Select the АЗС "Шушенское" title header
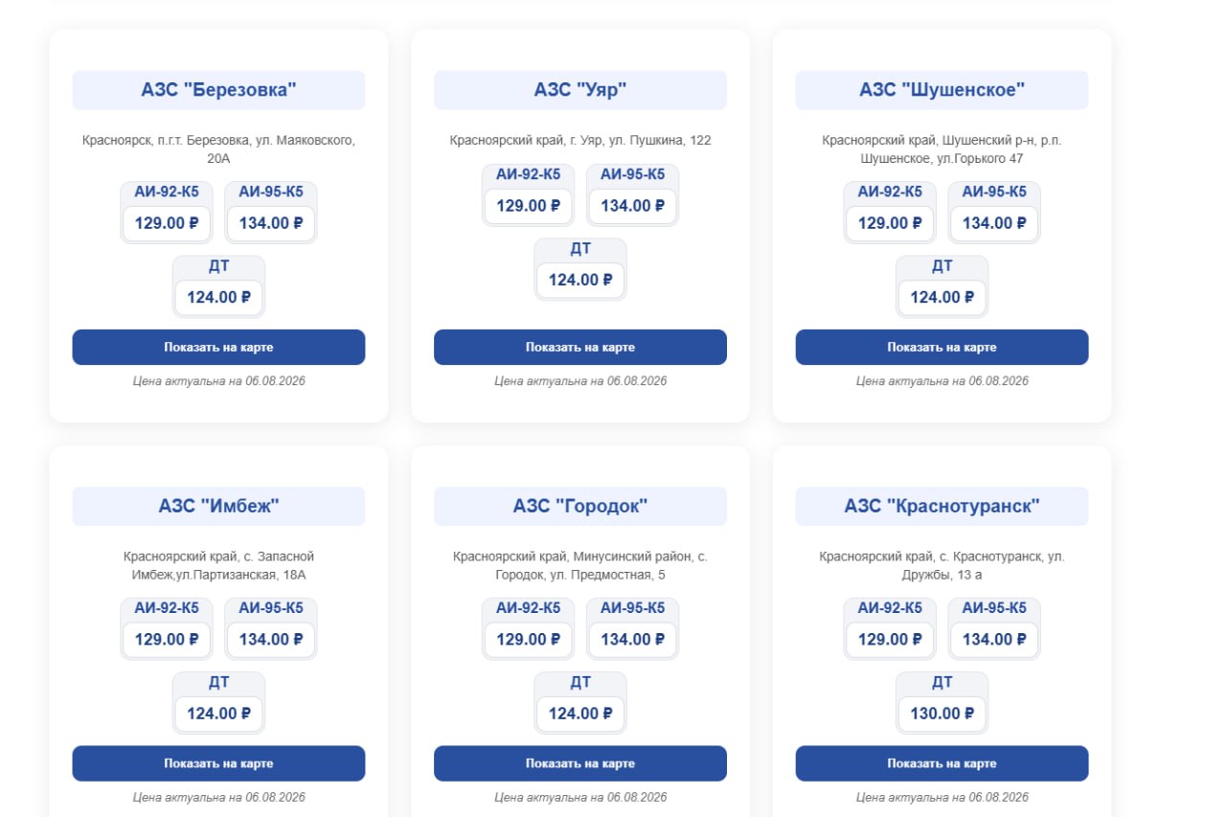 pos(942,90)
